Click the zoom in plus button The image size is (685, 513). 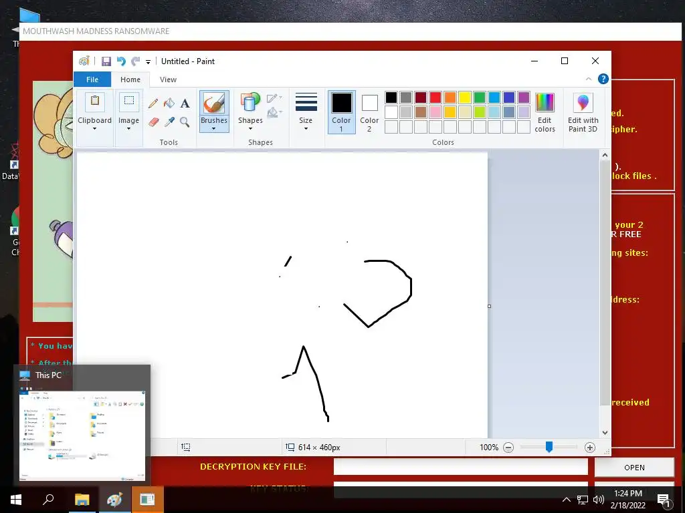pos(590,448)
